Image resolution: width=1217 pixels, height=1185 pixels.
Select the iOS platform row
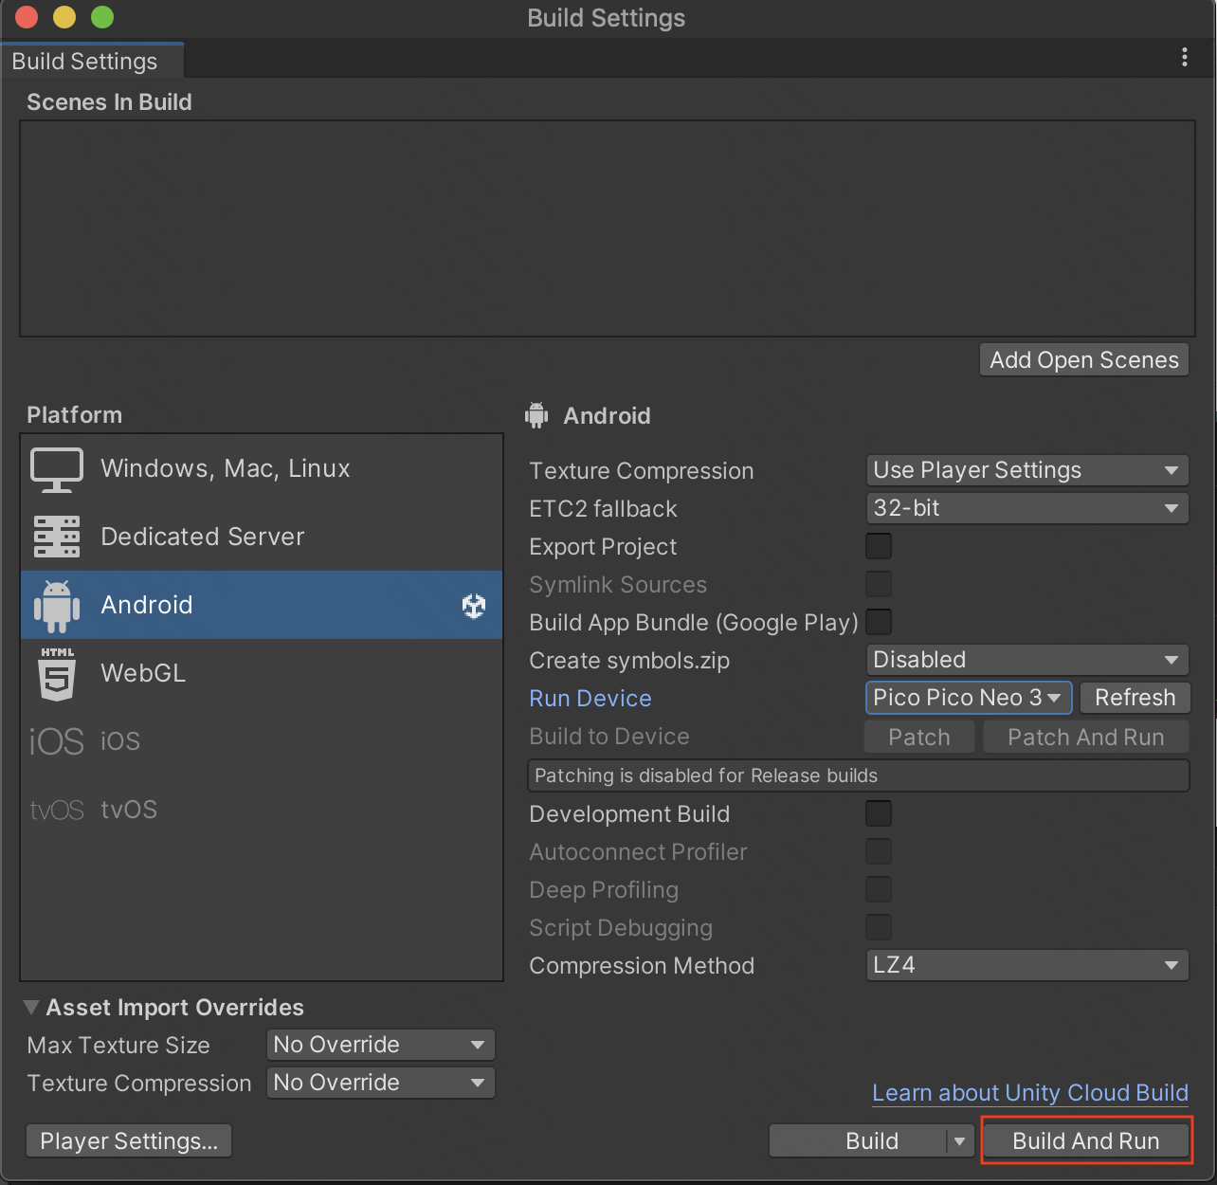tap(262, 741)
